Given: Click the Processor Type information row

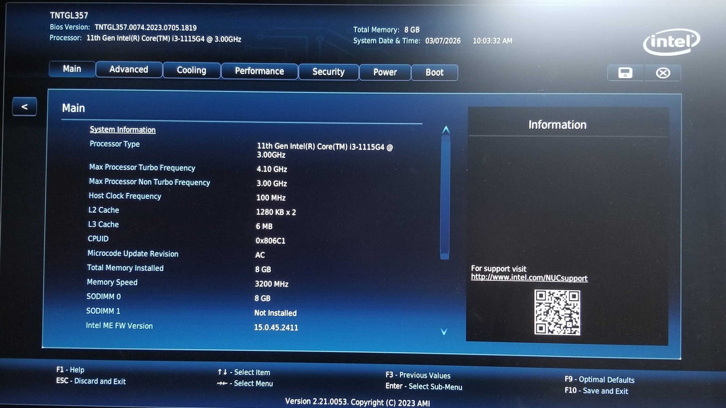Looking at the screenshot, I should pos(114,143).
